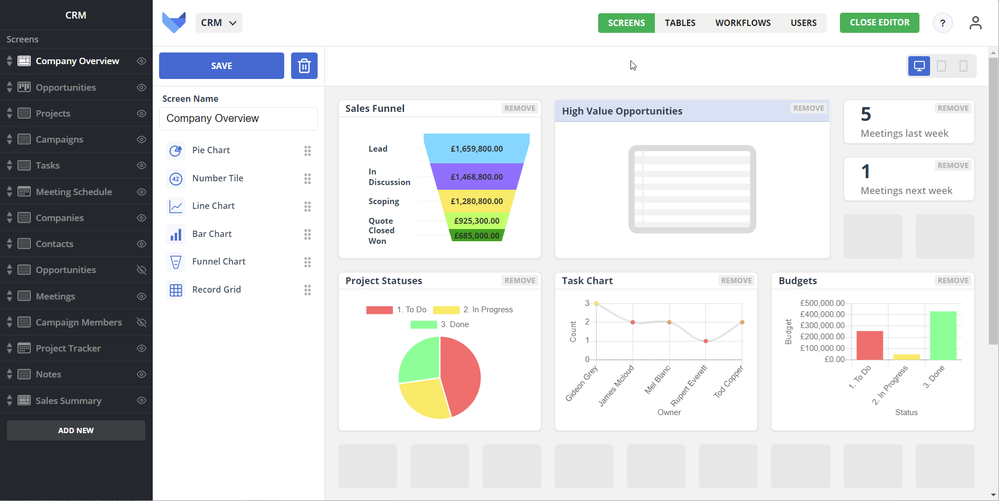Select the Funnel Chart component icon
The height and width of the screenshot is (501, 999).
(176, 262)
